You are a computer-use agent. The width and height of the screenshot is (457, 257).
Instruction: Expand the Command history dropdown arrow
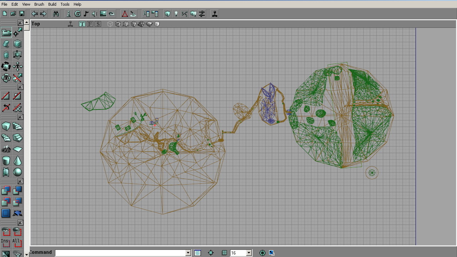click(x=188, y=253)
